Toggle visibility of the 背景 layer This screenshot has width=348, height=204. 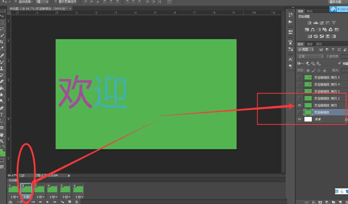299,119
